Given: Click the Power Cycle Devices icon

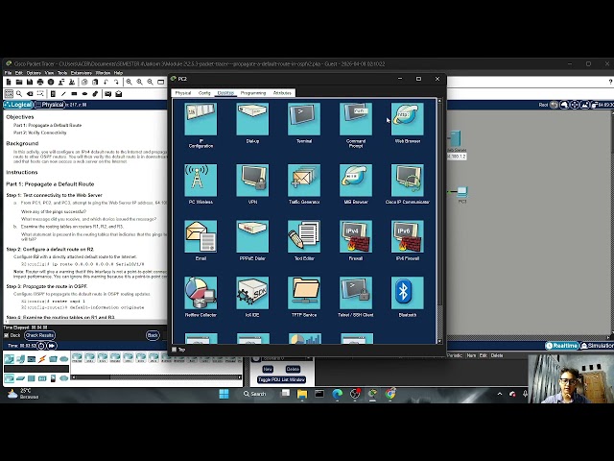Looking at the screenshot, I should (x=41, y=346).
